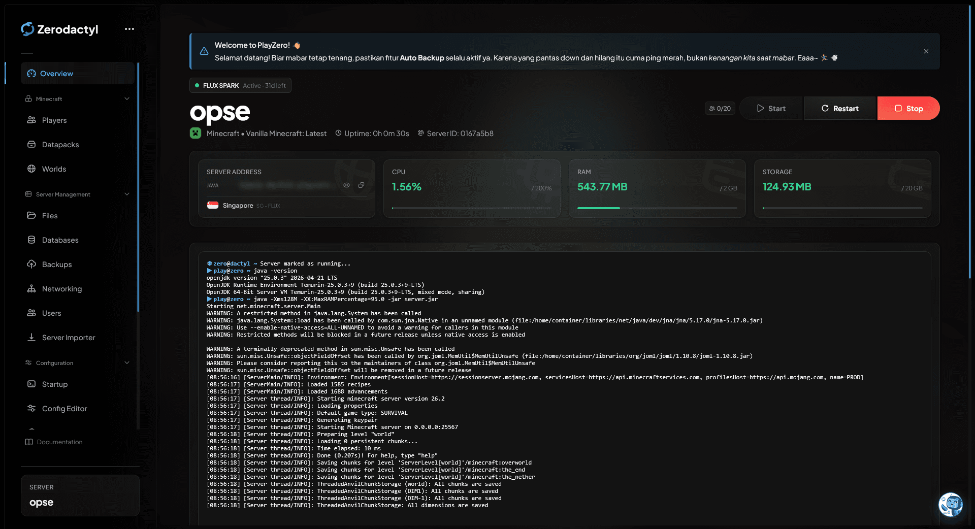Click the Server ID icon
This screenshot has width=975, height=529.
421,133
